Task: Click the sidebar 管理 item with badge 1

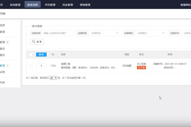Action: [2, 66]
